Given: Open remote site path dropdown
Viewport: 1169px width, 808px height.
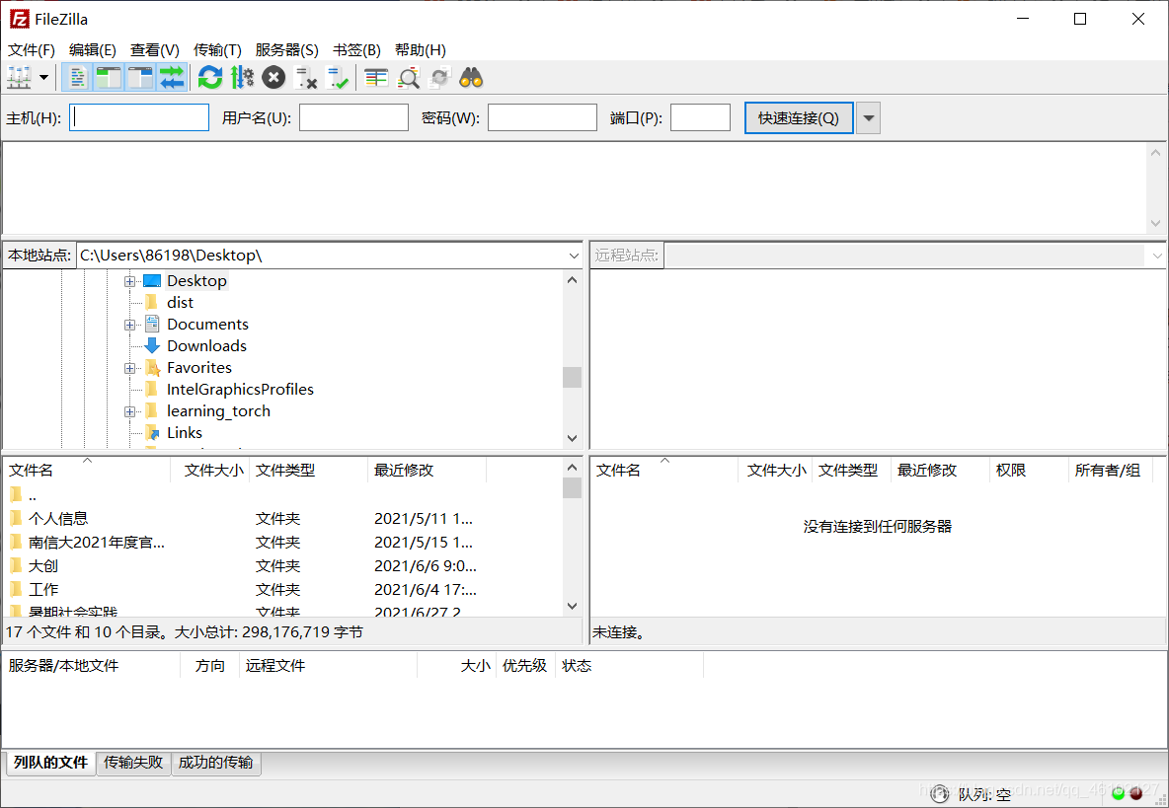Looking at the screenshot, I should tap(1157, 256).
